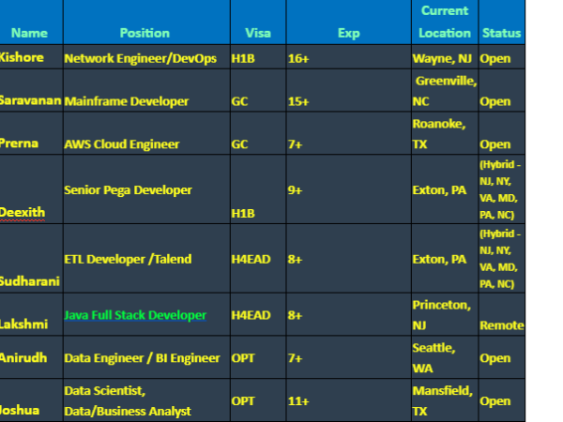Select Anirudh's OPT visa cell
This screenshot has height=422, width=563.
(258, 357)
